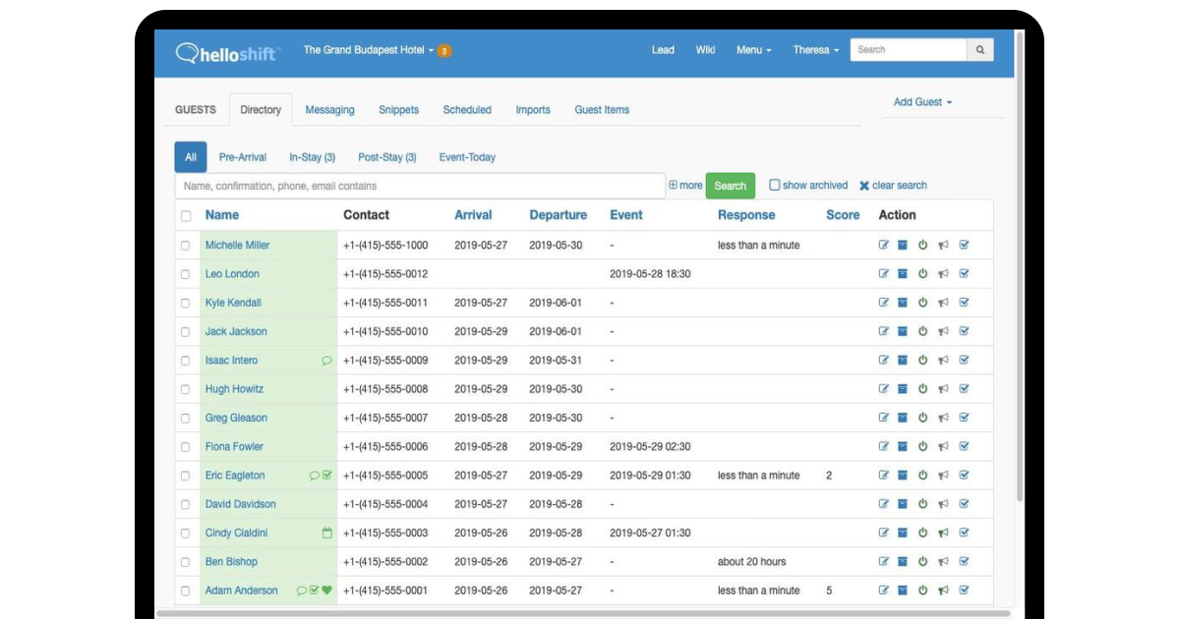Select the In-Stay (3) filter
The width and height of the screenshot is (1180, 619).
pyautogui.click(x=312, y=157)
